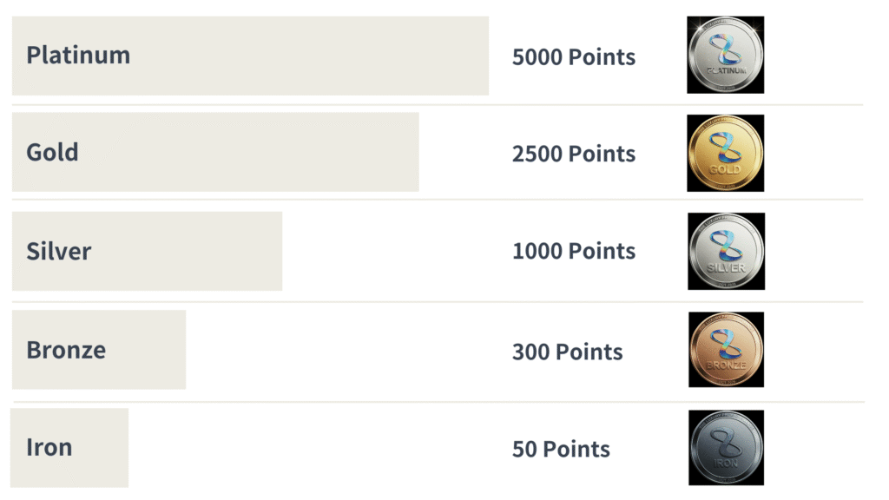Select the 50 Points label
This screenshot has height=500, width=889.
tap(561, 449)
